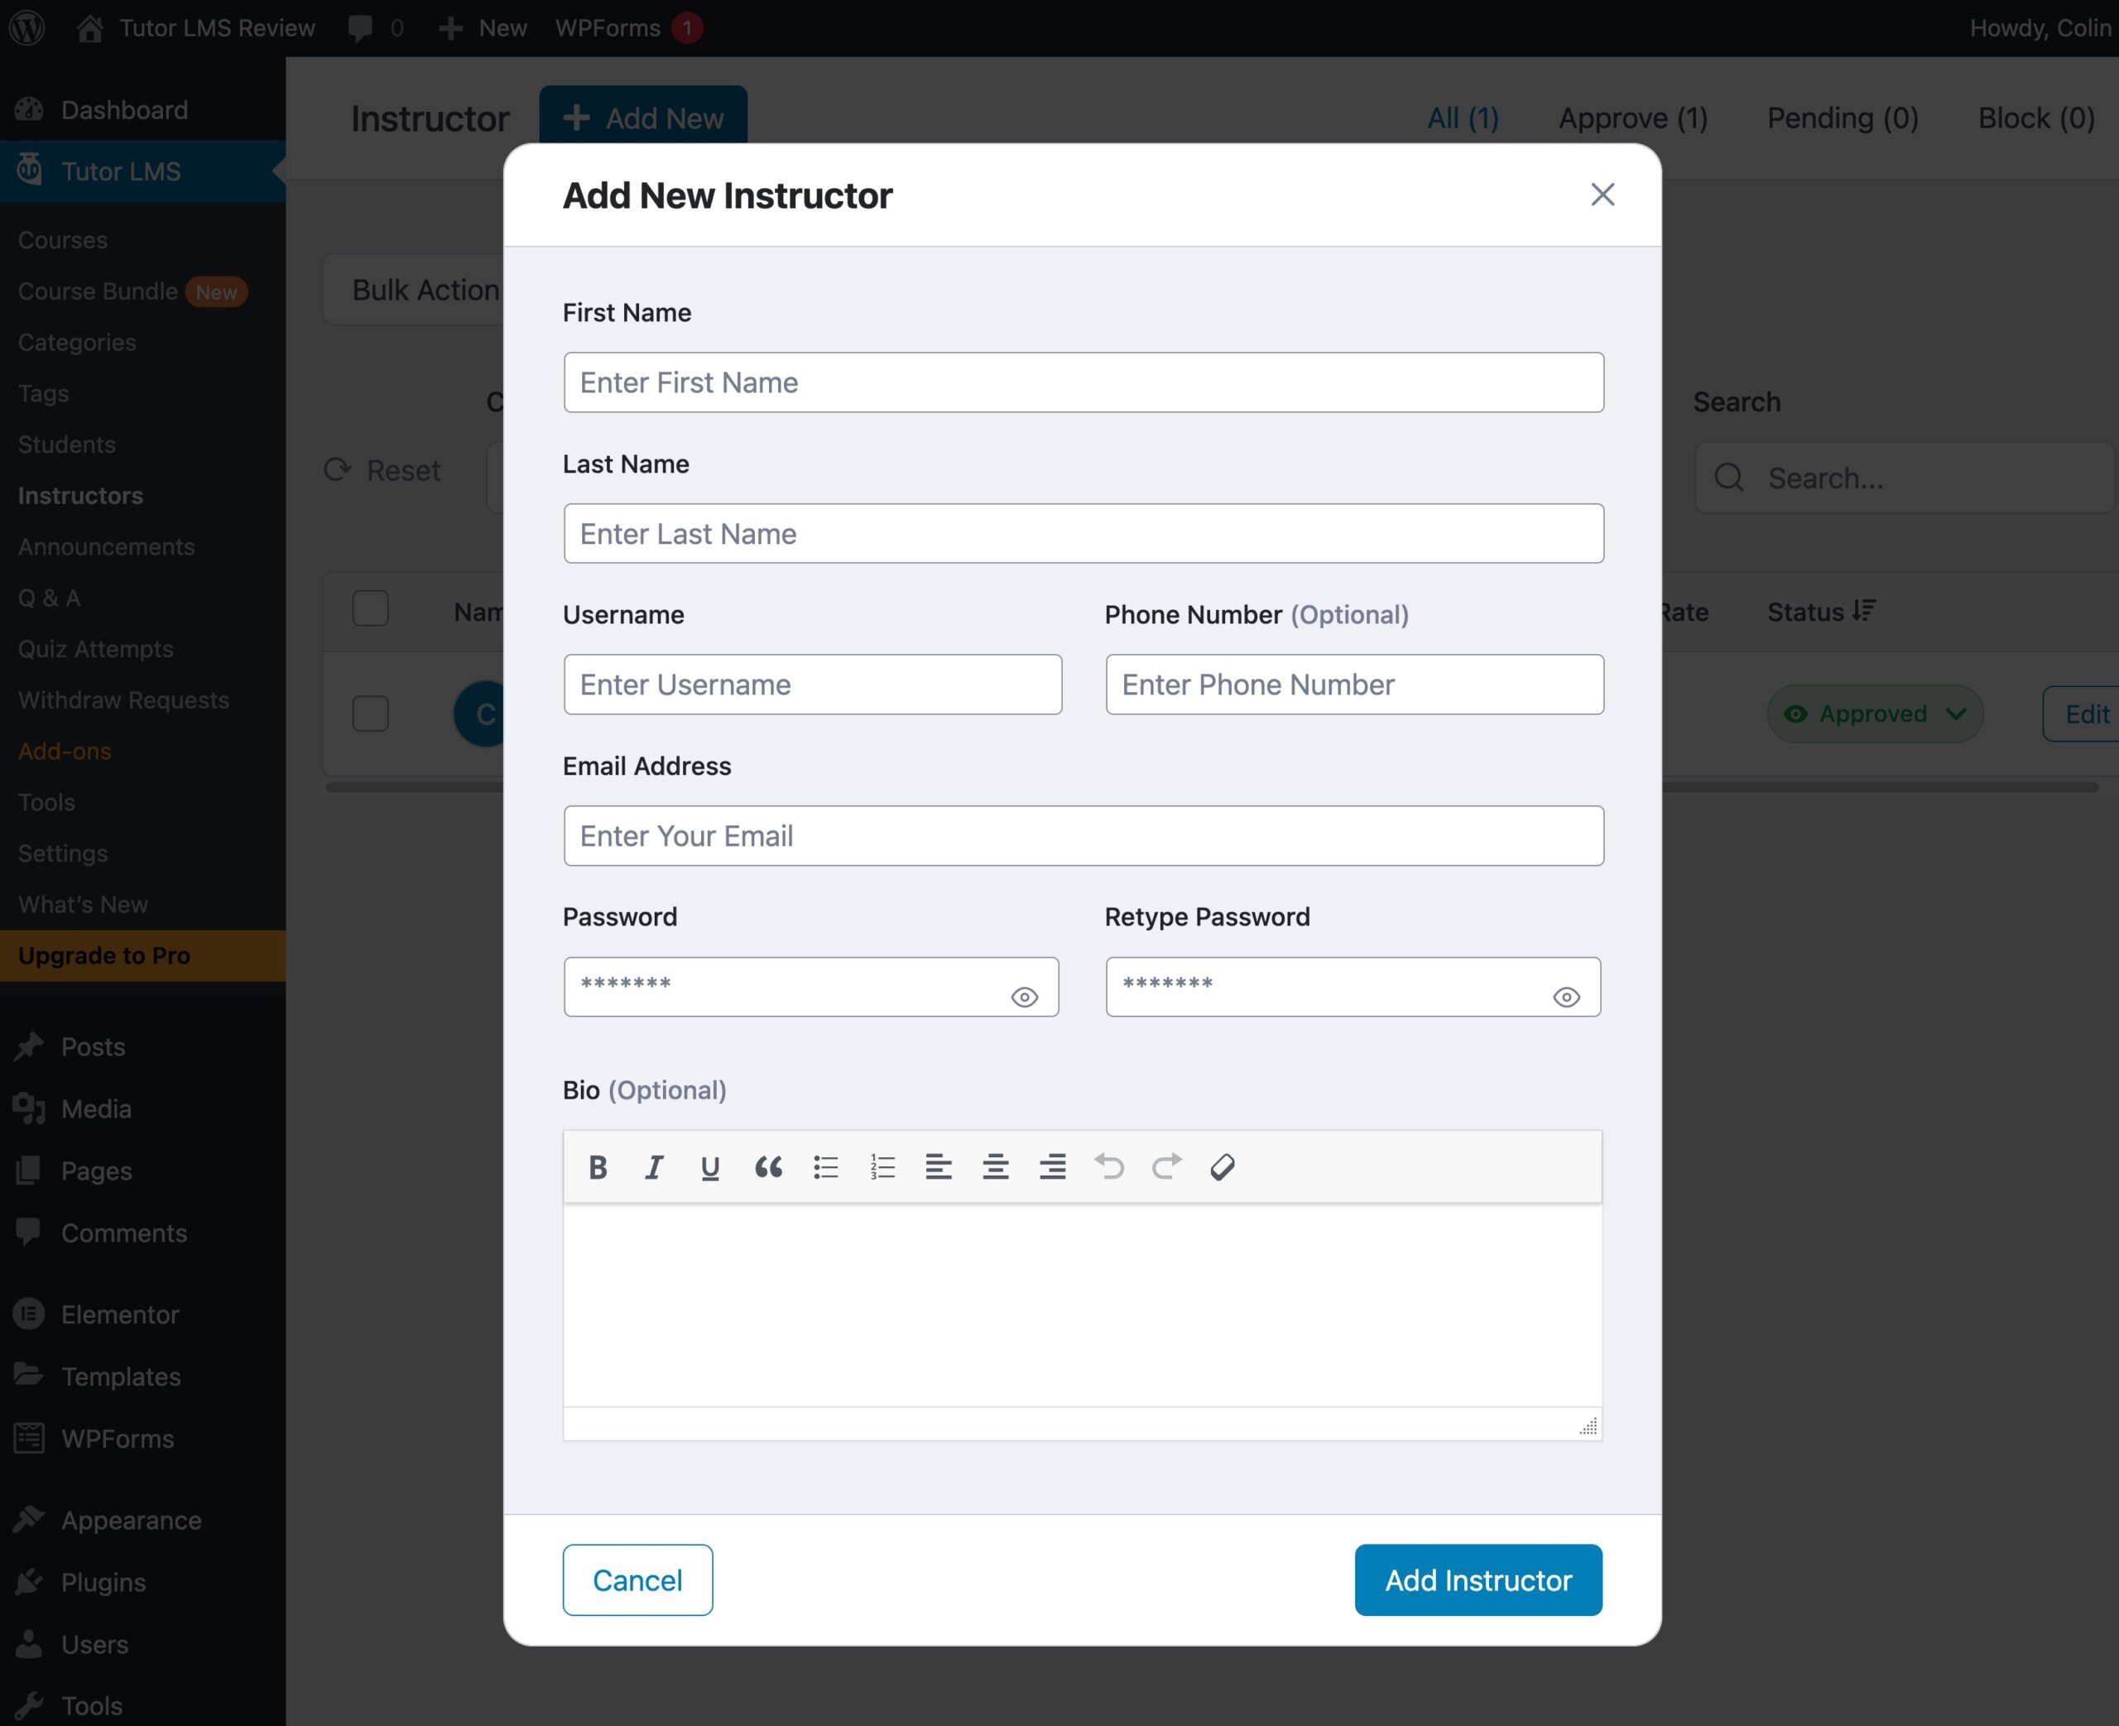Open the New menu in admin bar
Screen dimensions: 2119x1726
click(x=483, y=28)
